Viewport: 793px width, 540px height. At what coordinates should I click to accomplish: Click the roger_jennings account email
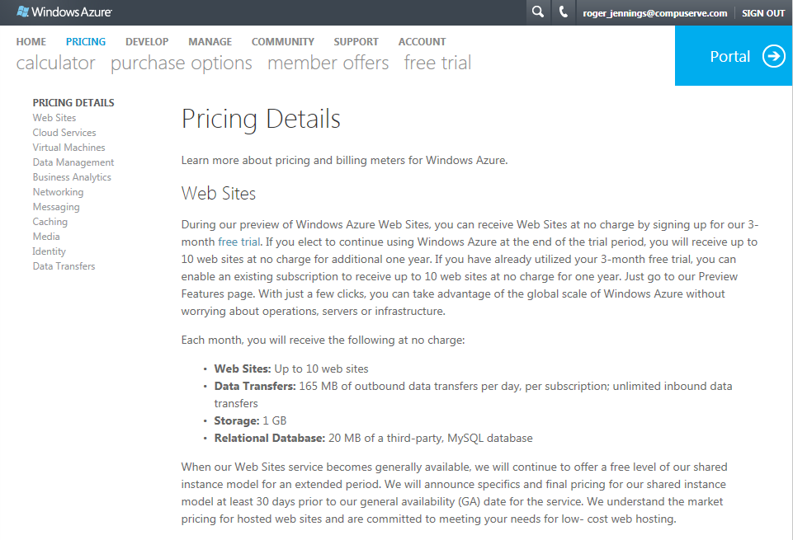point(655,13)
